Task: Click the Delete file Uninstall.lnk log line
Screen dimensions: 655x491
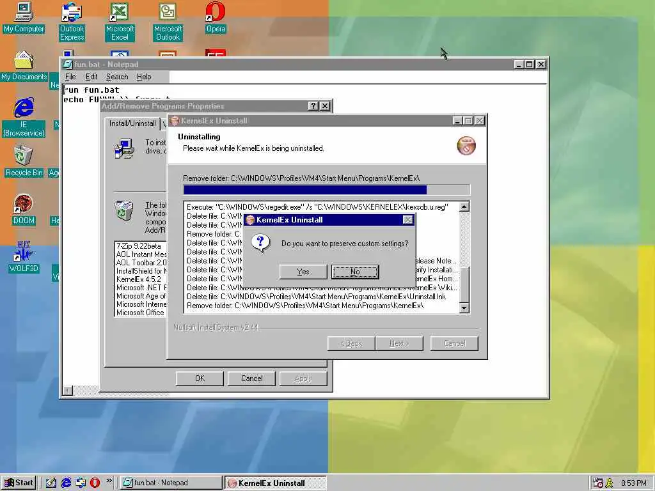Action: (x=316, y=297)
